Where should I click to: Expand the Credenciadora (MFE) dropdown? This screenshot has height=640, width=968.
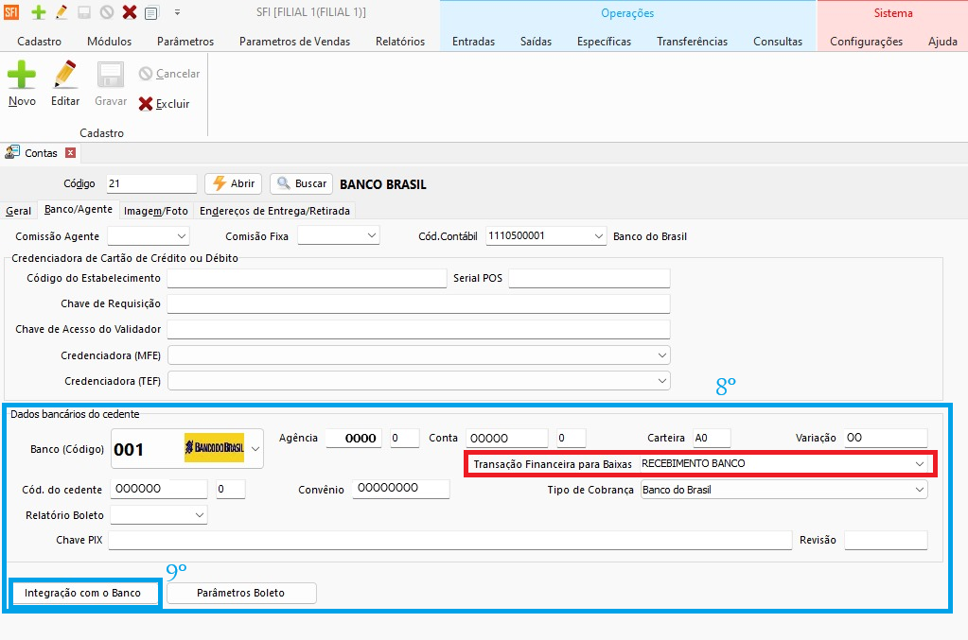[661, 355]
